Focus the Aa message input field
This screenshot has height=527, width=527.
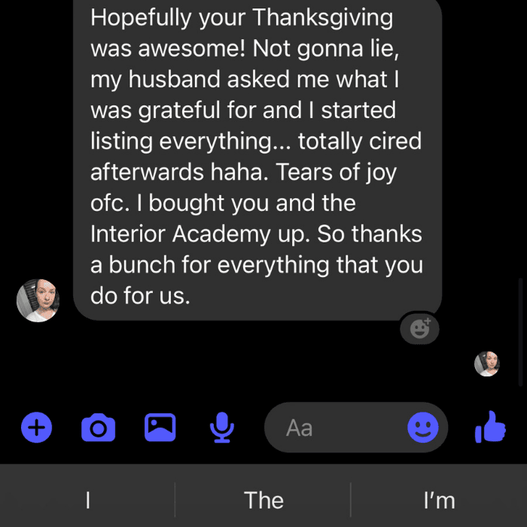click(x=336, y=427)
